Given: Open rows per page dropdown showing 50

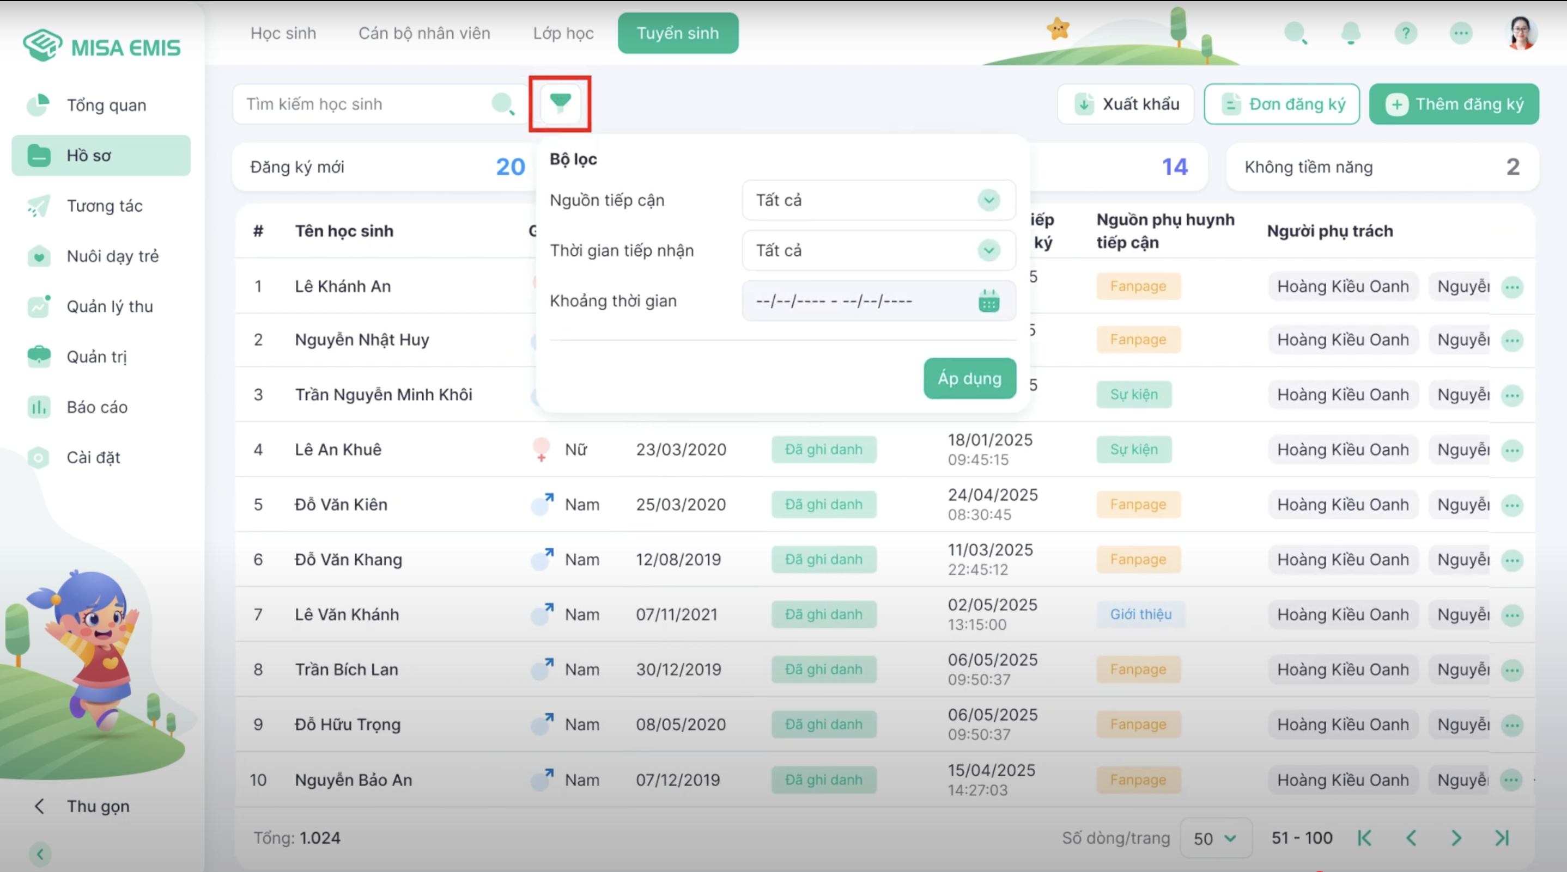Looking at the screenshot, I should point(1215,839).
